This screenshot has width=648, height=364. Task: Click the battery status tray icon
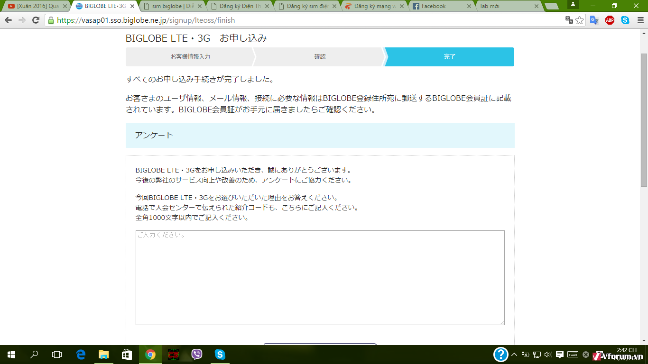pos(526,355)
